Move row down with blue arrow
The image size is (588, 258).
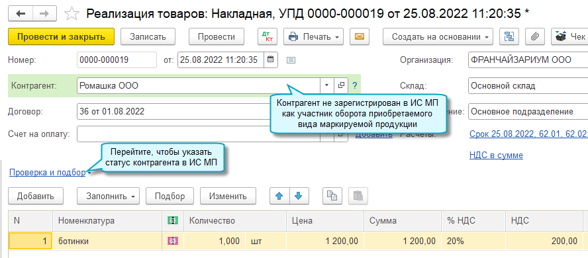pyautogui.click(x=298, y=196)
